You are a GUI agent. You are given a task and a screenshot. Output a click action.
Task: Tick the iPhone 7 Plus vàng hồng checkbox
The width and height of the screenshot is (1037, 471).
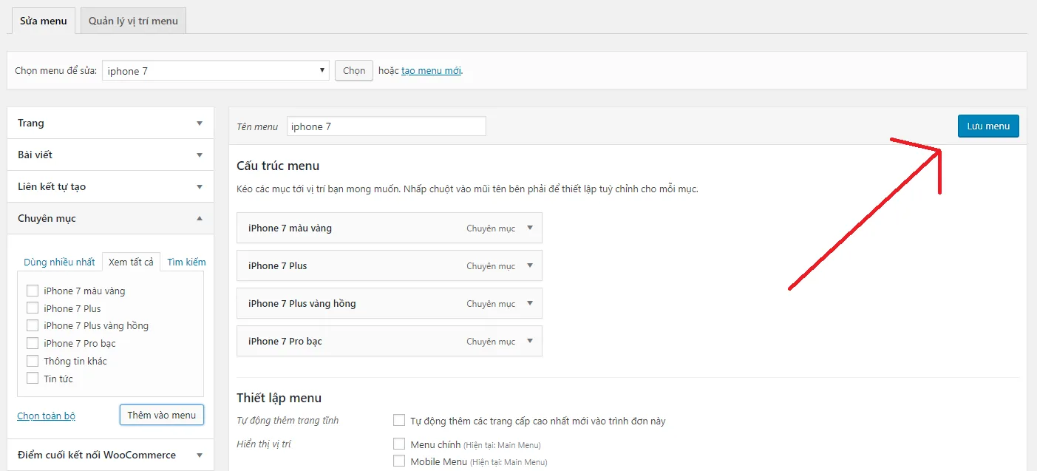(33, 325)
